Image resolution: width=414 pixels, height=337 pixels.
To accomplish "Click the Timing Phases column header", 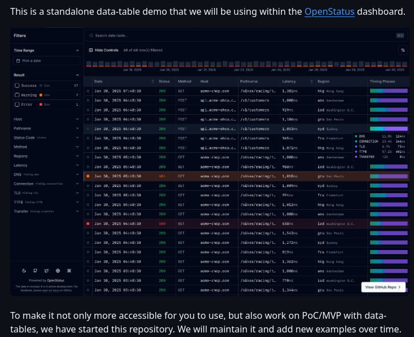I will (x=382, y=81).
